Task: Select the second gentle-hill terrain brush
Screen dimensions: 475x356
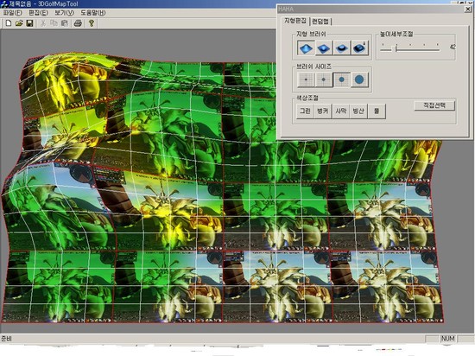Action: click(x=324, y=48)
